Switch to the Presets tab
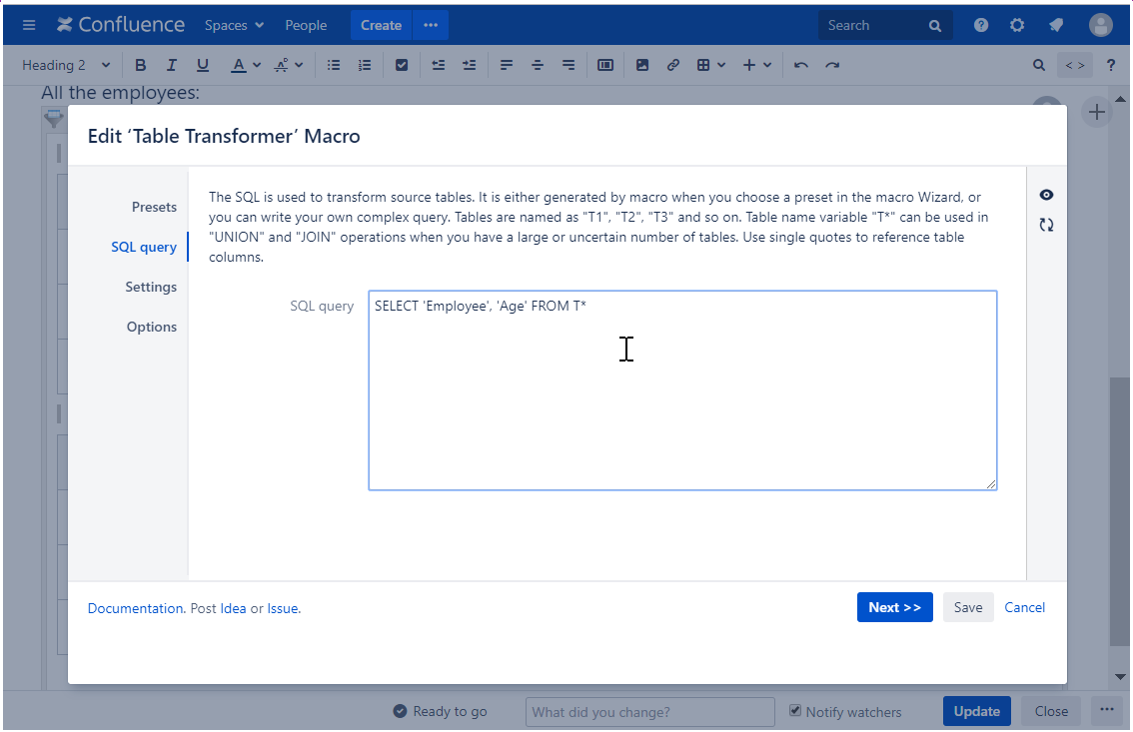The height and width of the screenshot is (732, 1133). click(x=154, y=207)
